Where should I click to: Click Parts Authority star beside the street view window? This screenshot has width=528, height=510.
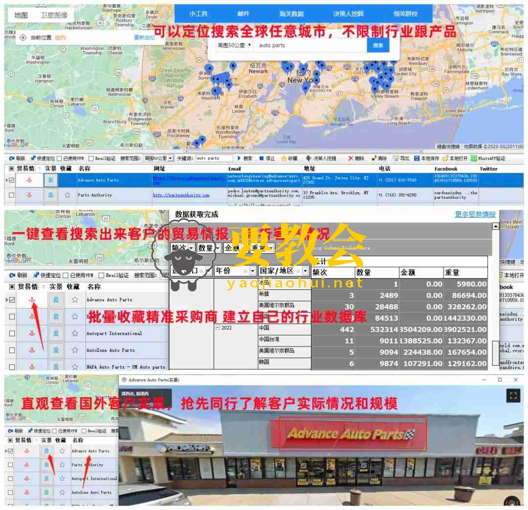pyautogui.click(x=62, y=465)
